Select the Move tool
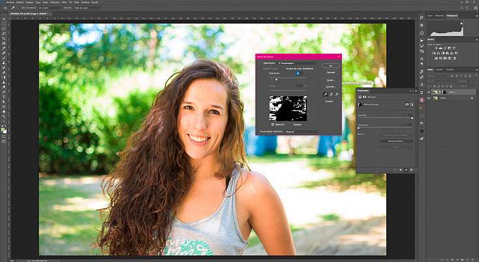The width and height of the screenshot is (479, 262). 4,19
